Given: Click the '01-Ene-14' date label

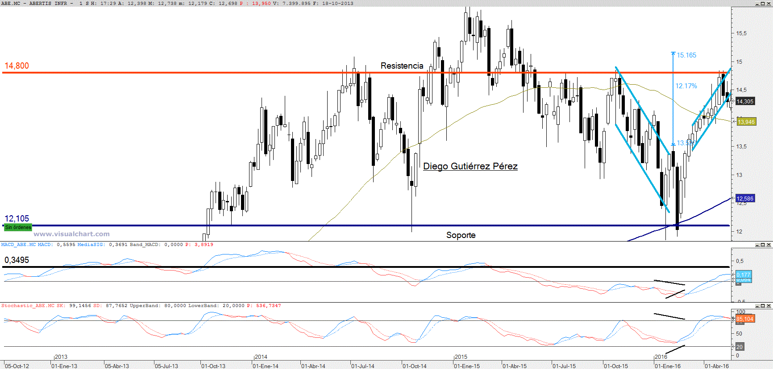Looking at the screenshot, I should pyautogui.click(x=266, y=366).
